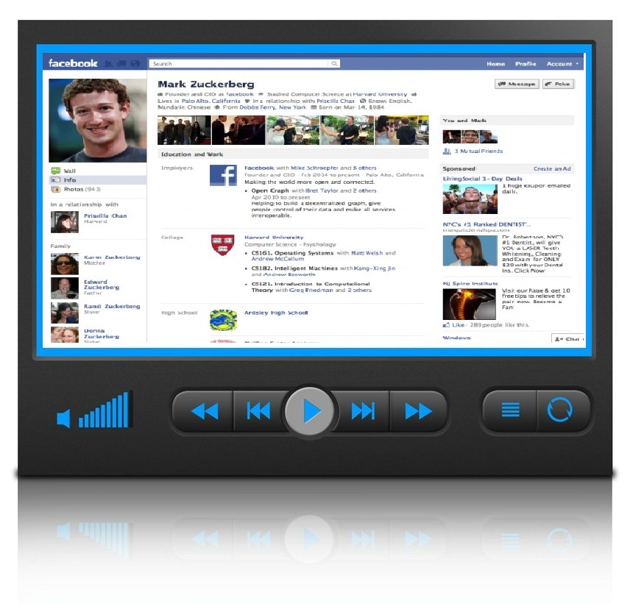Click Mark Zuckerberg's profile picture
Screen dimensions: 633x609
tap(97, 121)
